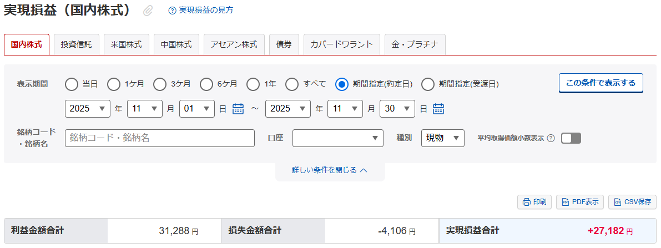Open the PDF表示 view
Screen dimensions: 661x248
(x=579, y=202)
